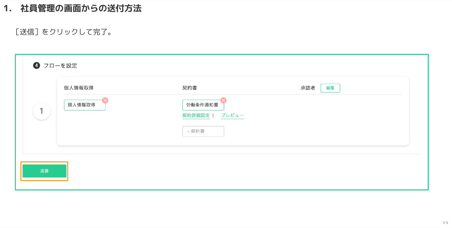Click the 個人情報取得 column header
Image resolution: width=452 pixels, height=228 pixels.
(x=79, y=88)
